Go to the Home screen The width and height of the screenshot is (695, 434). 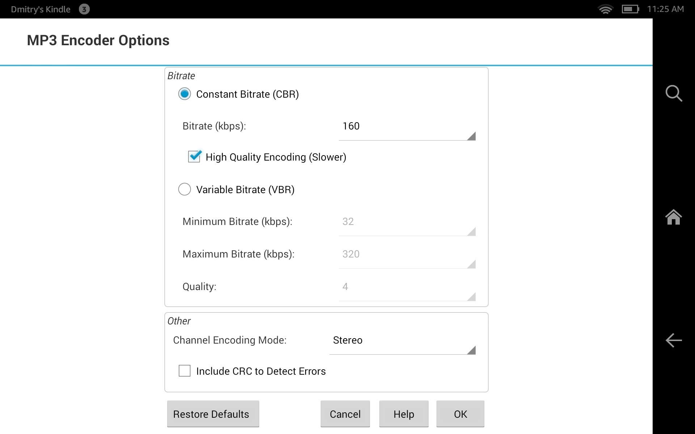tap(674, 217)
